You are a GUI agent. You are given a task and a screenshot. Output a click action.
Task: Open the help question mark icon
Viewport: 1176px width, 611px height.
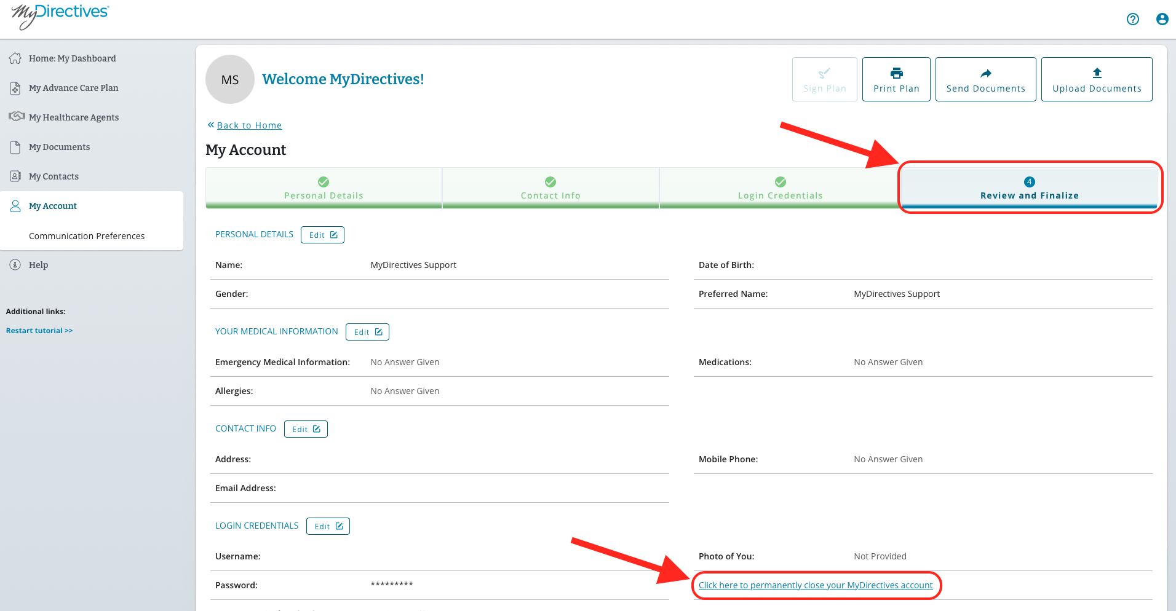[x=1133, y=19]
